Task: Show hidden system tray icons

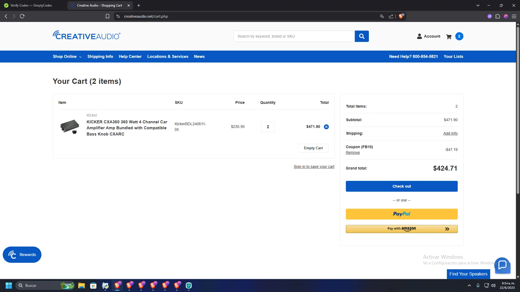Action: tap(469, 285)
